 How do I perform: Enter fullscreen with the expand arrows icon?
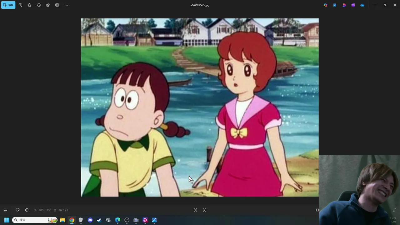click(394, 210)
